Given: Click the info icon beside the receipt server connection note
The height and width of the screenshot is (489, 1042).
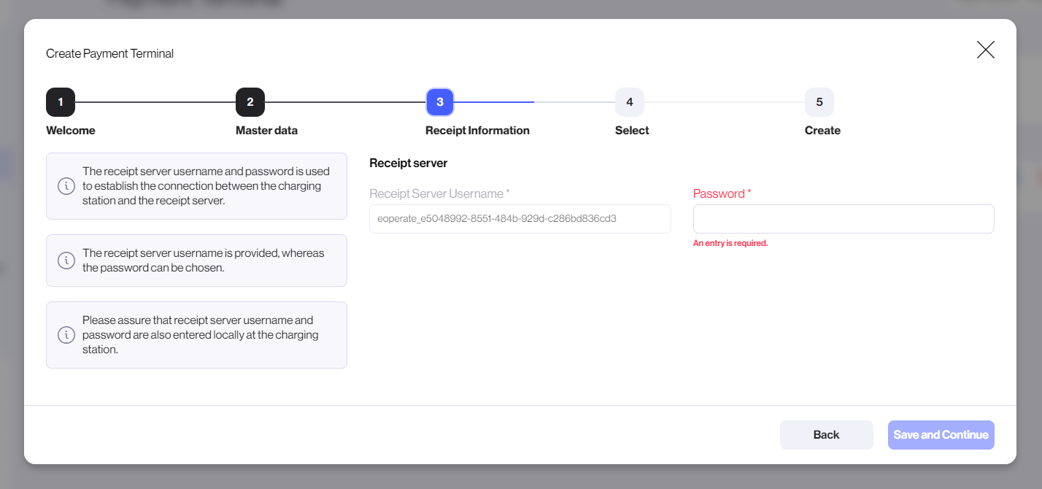Looking at the screenshot, I should [x=66, y=186].
